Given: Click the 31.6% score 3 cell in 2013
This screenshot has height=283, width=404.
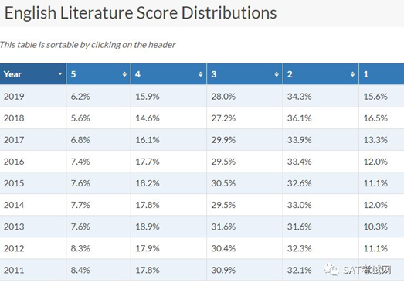Looking at the screenshot, I should (245, 227).
